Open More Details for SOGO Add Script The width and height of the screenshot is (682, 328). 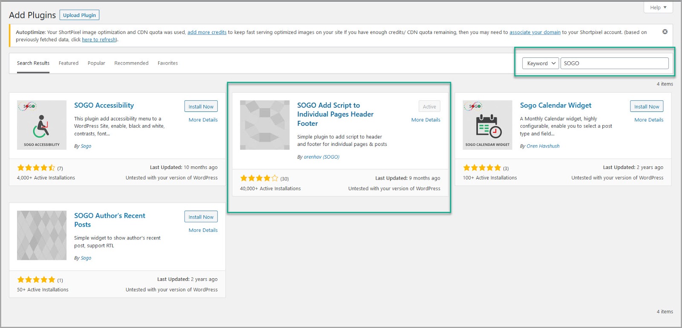point(425,120)
